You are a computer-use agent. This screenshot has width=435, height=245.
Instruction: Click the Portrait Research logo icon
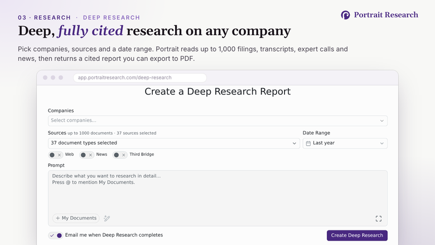[345, 15]
